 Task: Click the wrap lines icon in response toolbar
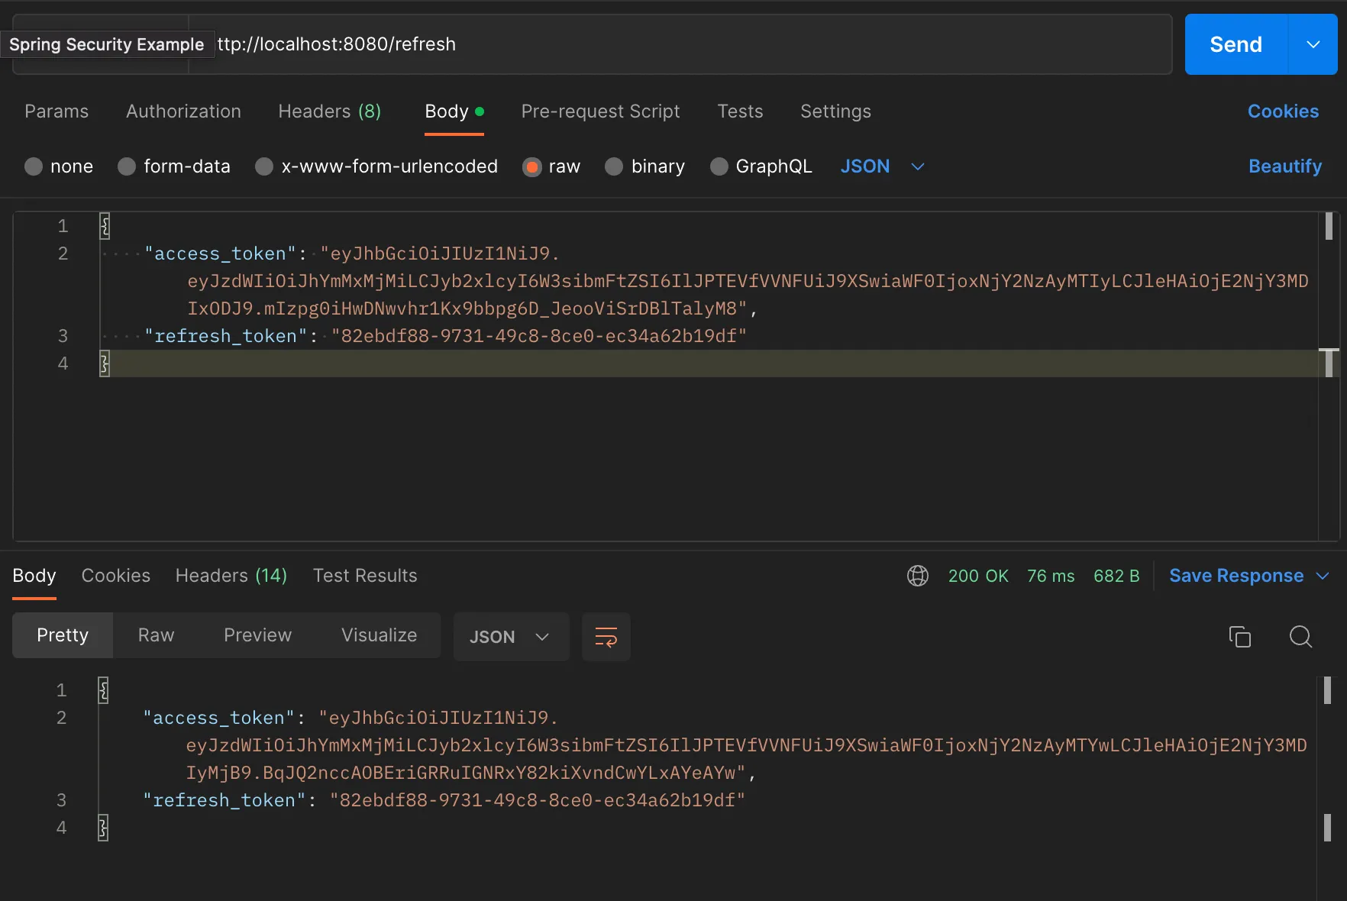click(606, 636)
